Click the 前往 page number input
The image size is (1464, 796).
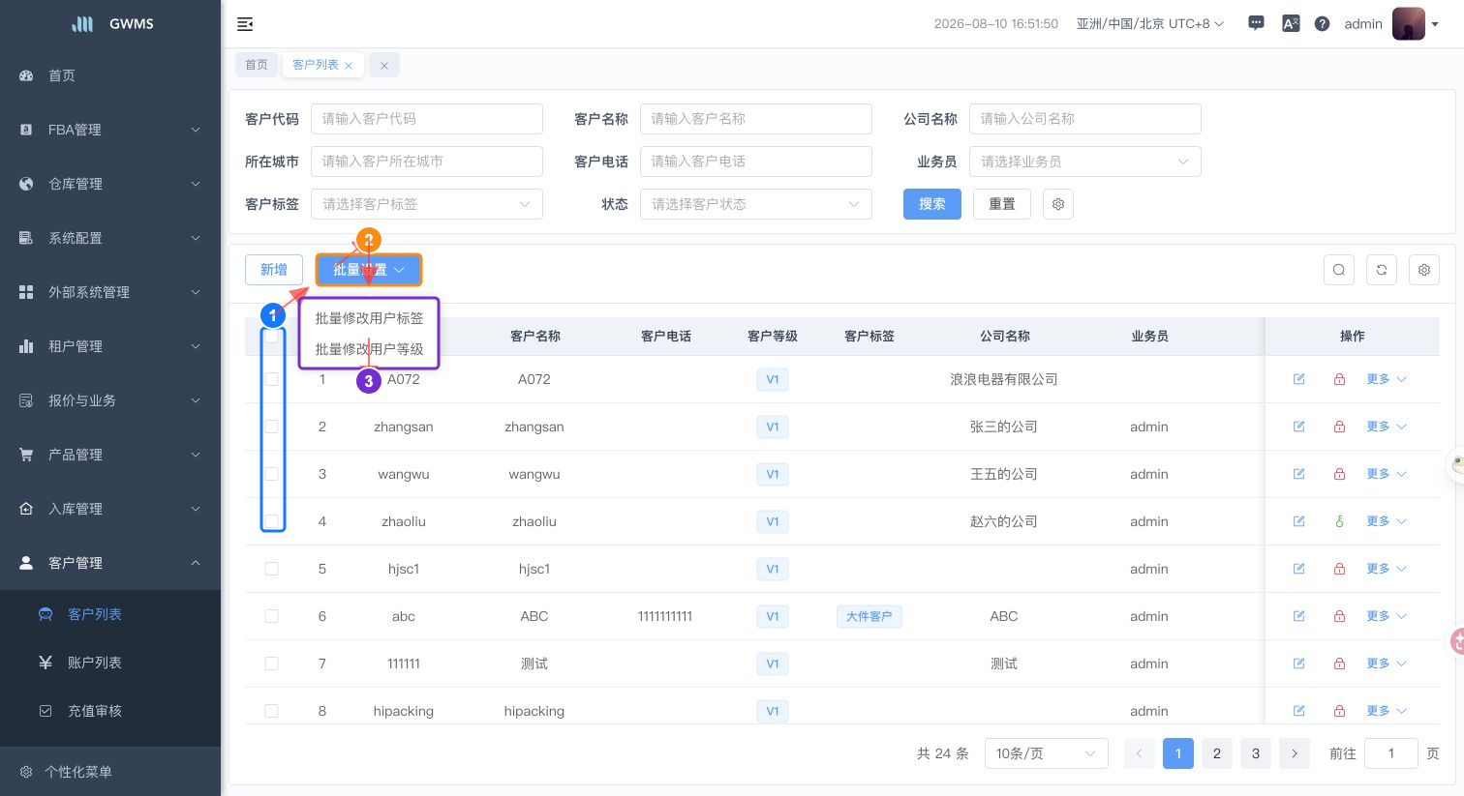tap(1391, 753)
